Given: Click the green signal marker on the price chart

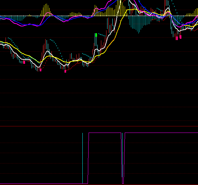Looking at the screenshot, I should click(96, 35).
